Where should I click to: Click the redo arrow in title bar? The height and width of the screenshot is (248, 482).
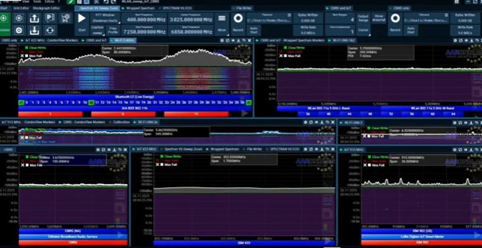point(113,2)
